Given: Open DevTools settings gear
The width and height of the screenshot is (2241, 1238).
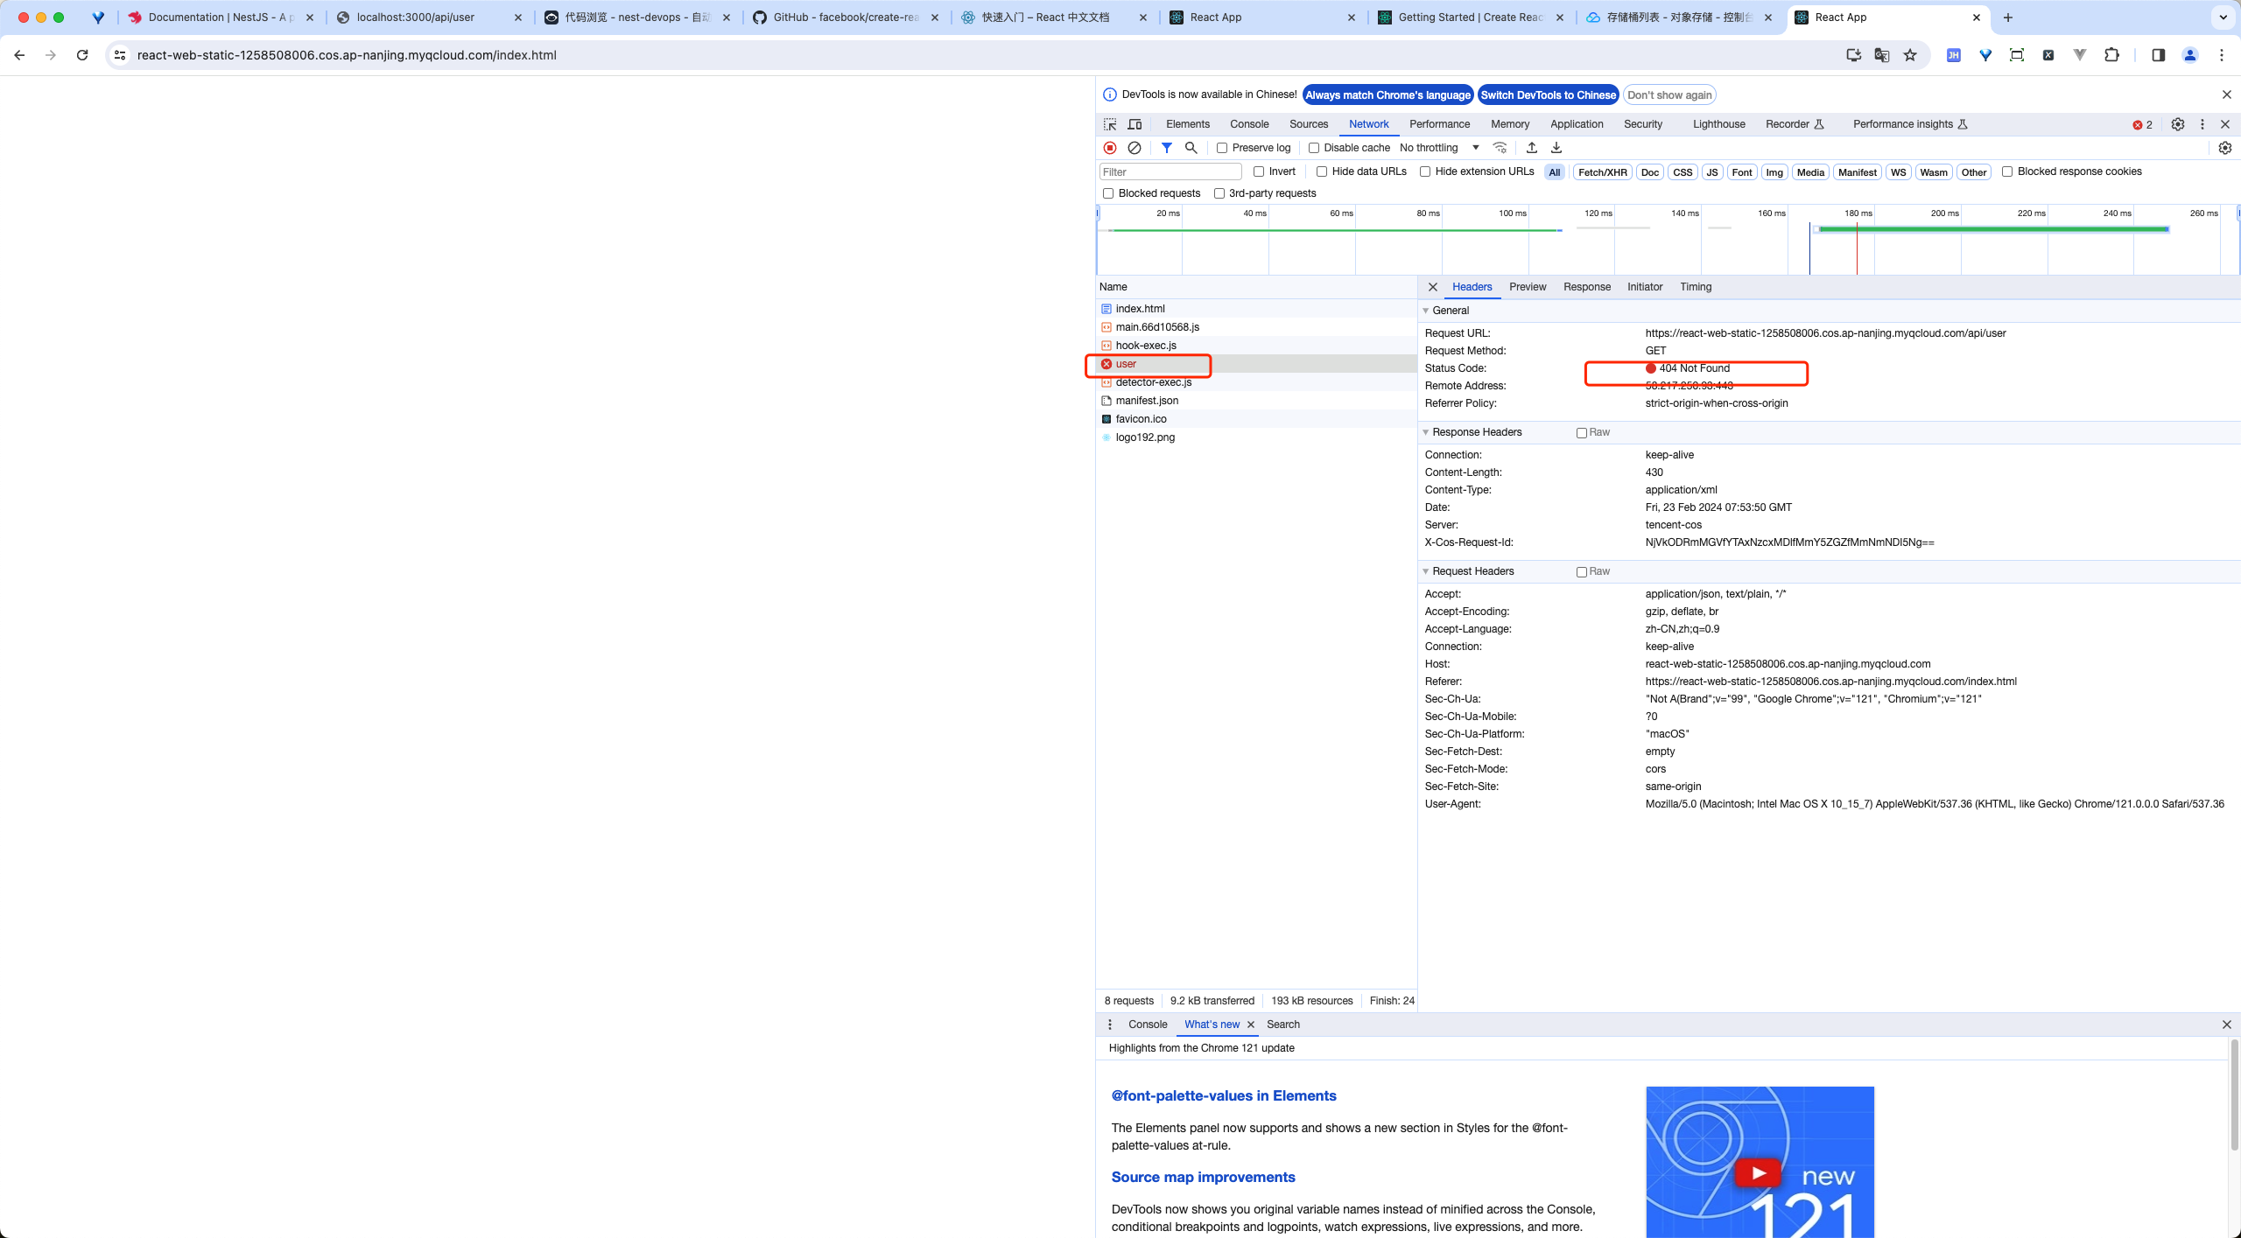Looking at the screenshot, I should click(x=2178, y=124).
